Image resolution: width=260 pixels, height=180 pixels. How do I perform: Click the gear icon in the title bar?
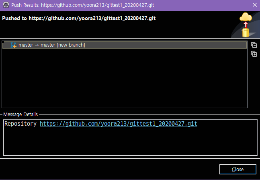[x=6, y=5]
